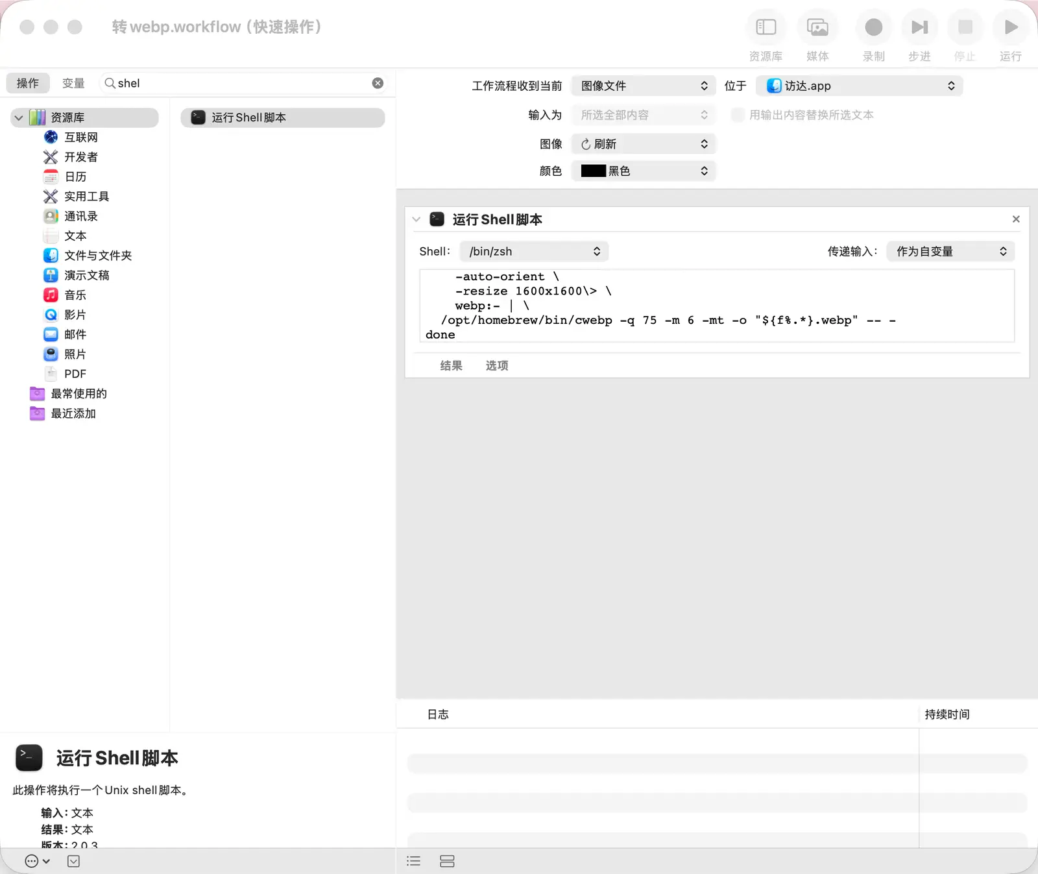The width and height of the screenshot is (1038, 874).
Task: Open 最近添加 smart folder
Action: [x=73, y=413]
